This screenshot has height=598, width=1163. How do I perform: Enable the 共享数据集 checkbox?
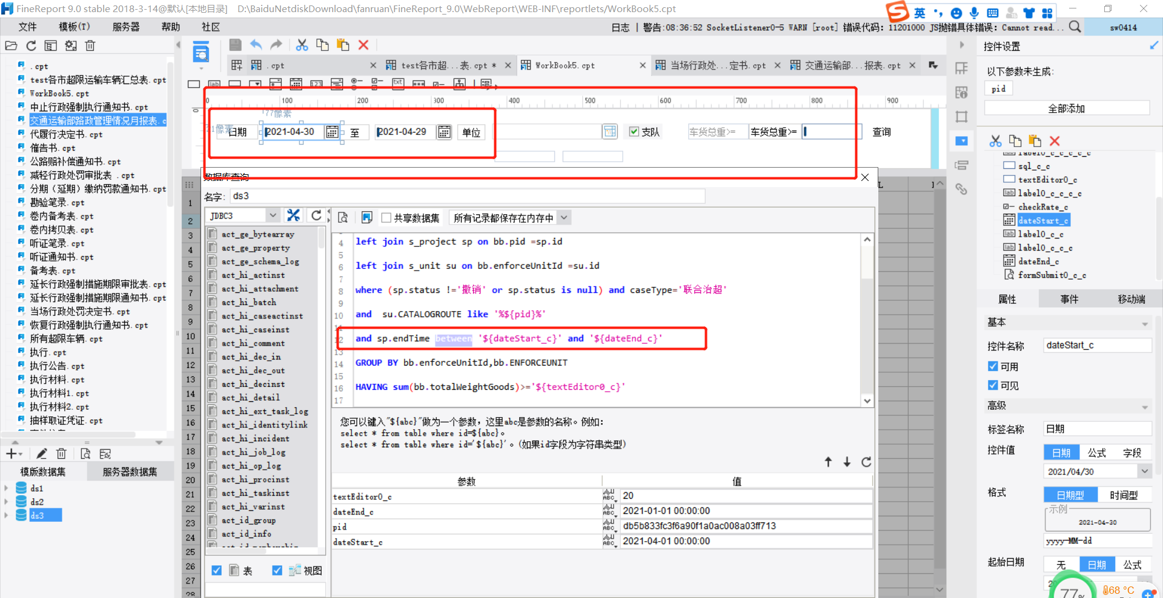tap(386, 218)
